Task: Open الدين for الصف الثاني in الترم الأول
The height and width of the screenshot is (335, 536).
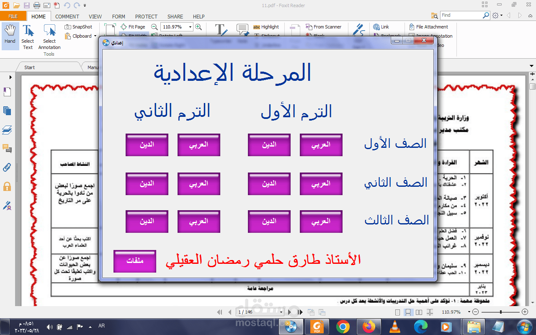Action: (269, 184)
